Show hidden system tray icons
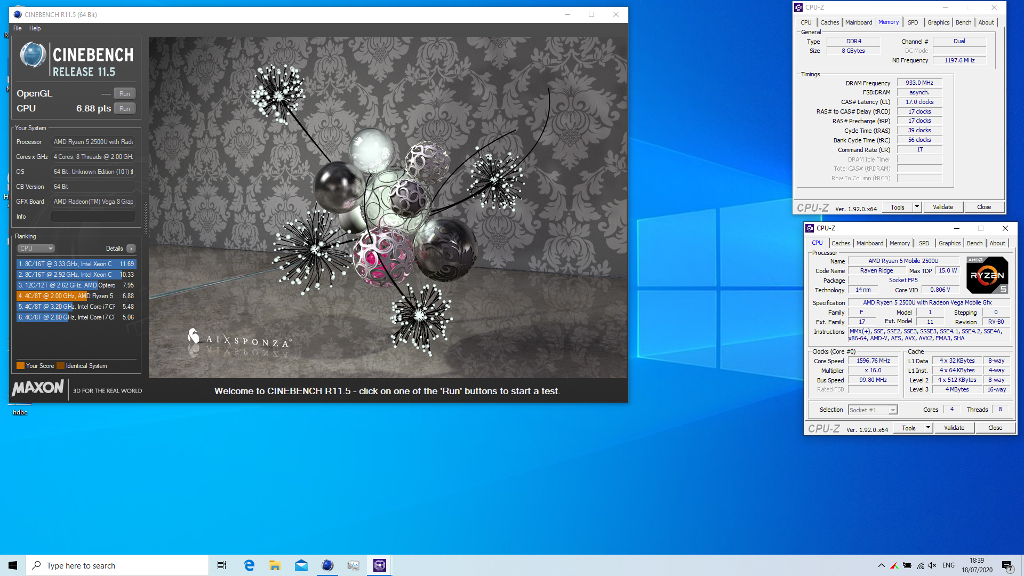The image size is (1024, 576). [x=881, y=565]
